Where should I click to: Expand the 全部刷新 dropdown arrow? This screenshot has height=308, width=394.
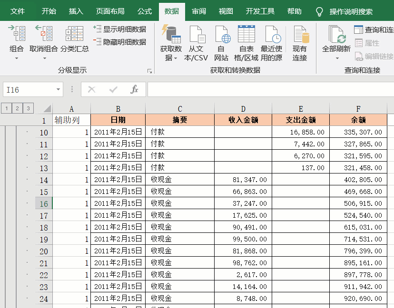pos(337,58)
